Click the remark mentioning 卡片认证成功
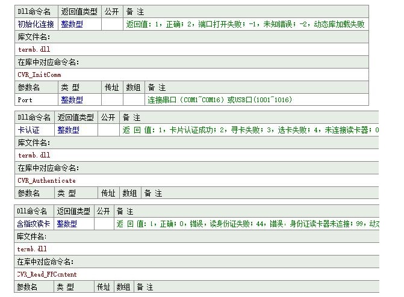Viewport: 404px width, 297px height. click(x=250, y=130)
